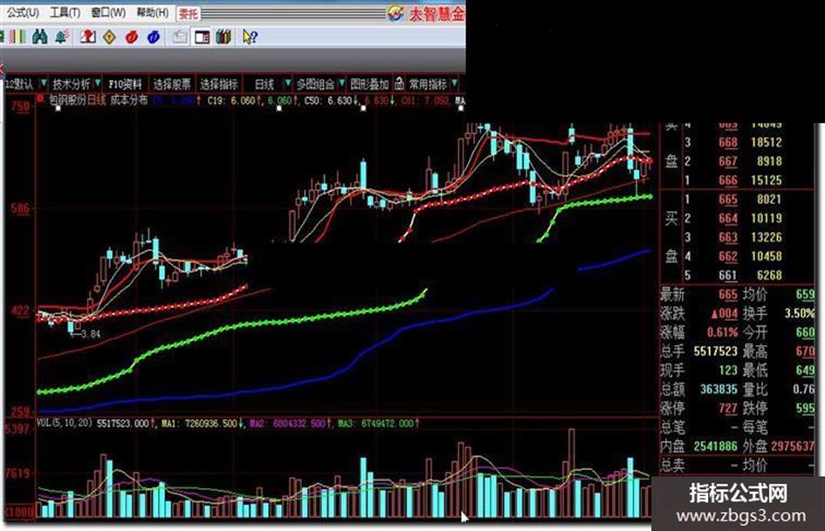Open the 公式(U) menu

click(x=23, y=12)
